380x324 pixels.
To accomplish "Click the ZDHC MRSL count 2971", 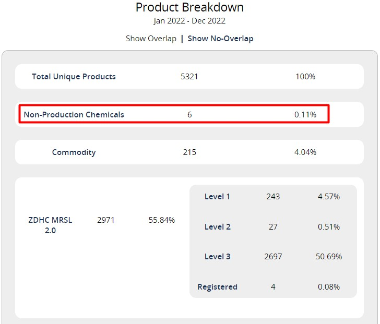I will click(x=106, y=220).
